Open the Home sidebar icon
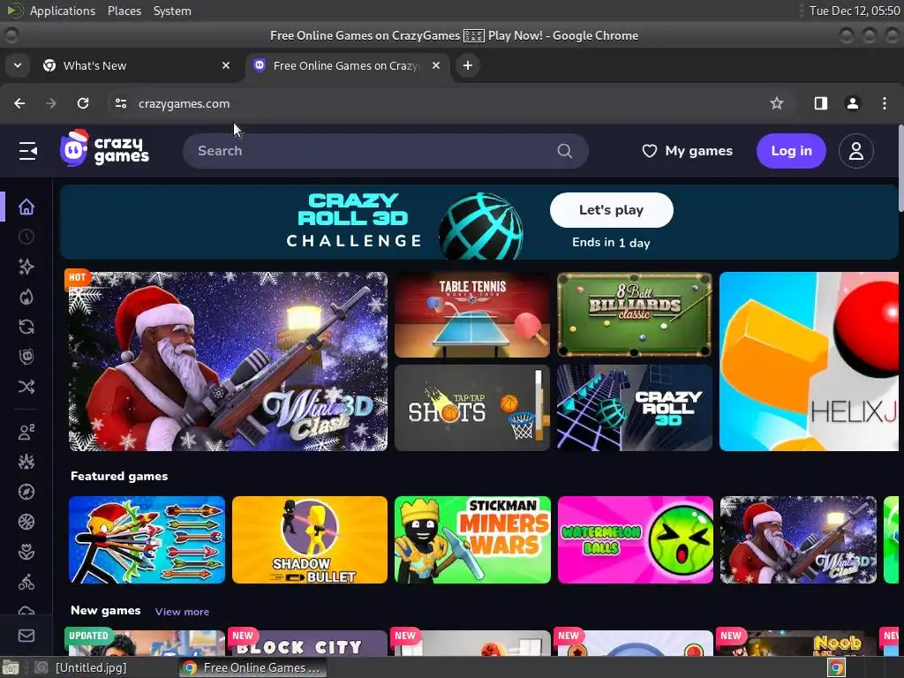Image resolution: width=904 pixels, height=678 pixels. tap(26, 207)
